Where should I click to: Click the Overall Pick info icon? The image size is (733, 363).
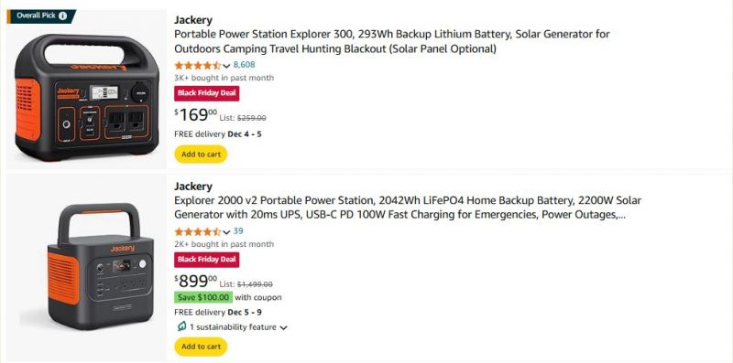(62, 16)
